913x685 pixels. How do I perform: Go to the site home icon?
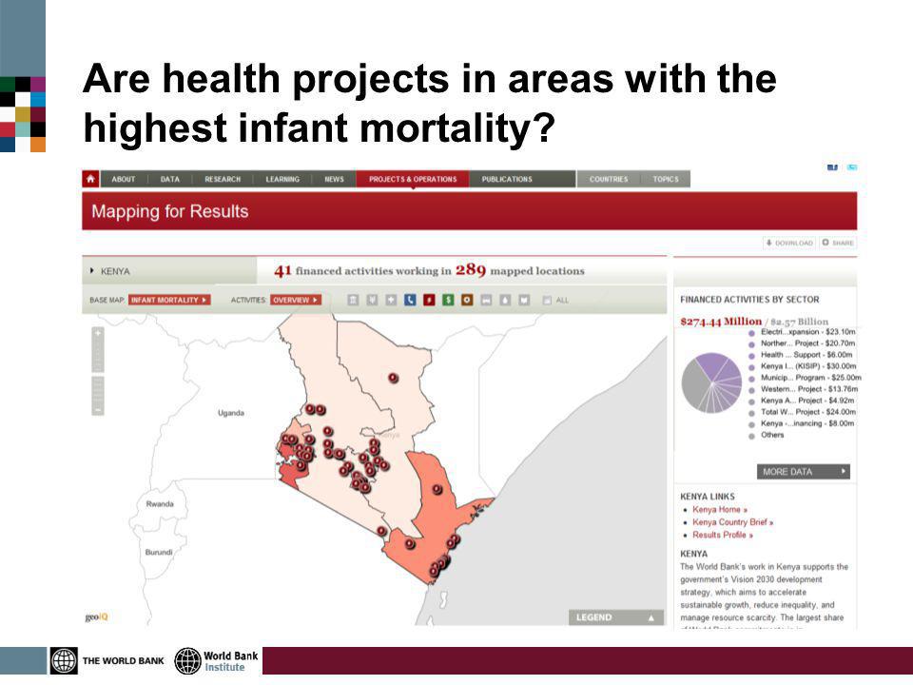(x=91, y=179)
